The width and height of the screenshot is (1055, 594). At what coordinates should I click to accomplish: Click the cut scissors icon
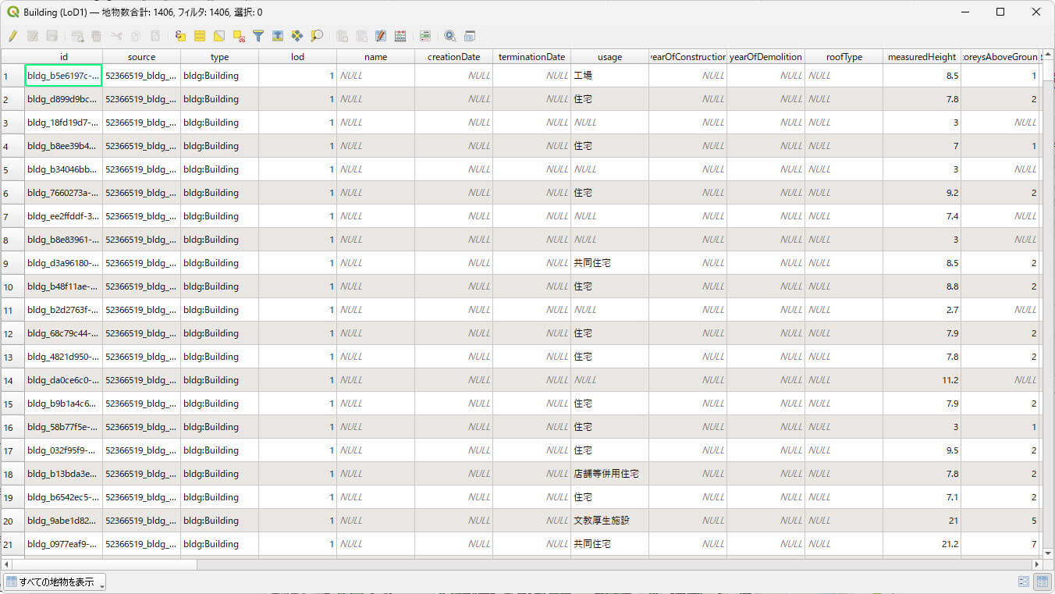coord(116,36)
